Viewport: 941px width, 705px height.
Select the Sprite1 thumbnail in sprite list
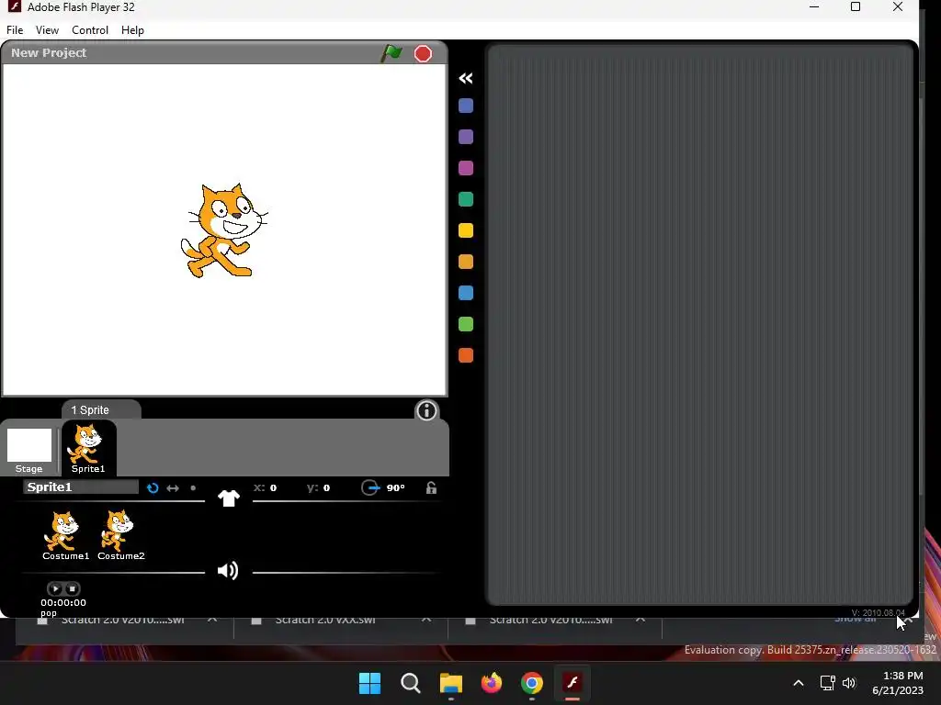pos(88,448)
